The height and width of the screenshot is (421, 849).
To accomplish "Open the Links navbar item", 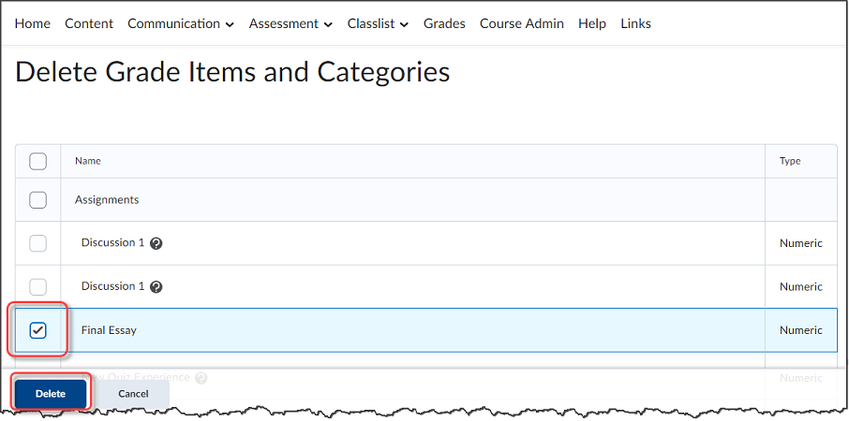I will click(x=635, y=23).
